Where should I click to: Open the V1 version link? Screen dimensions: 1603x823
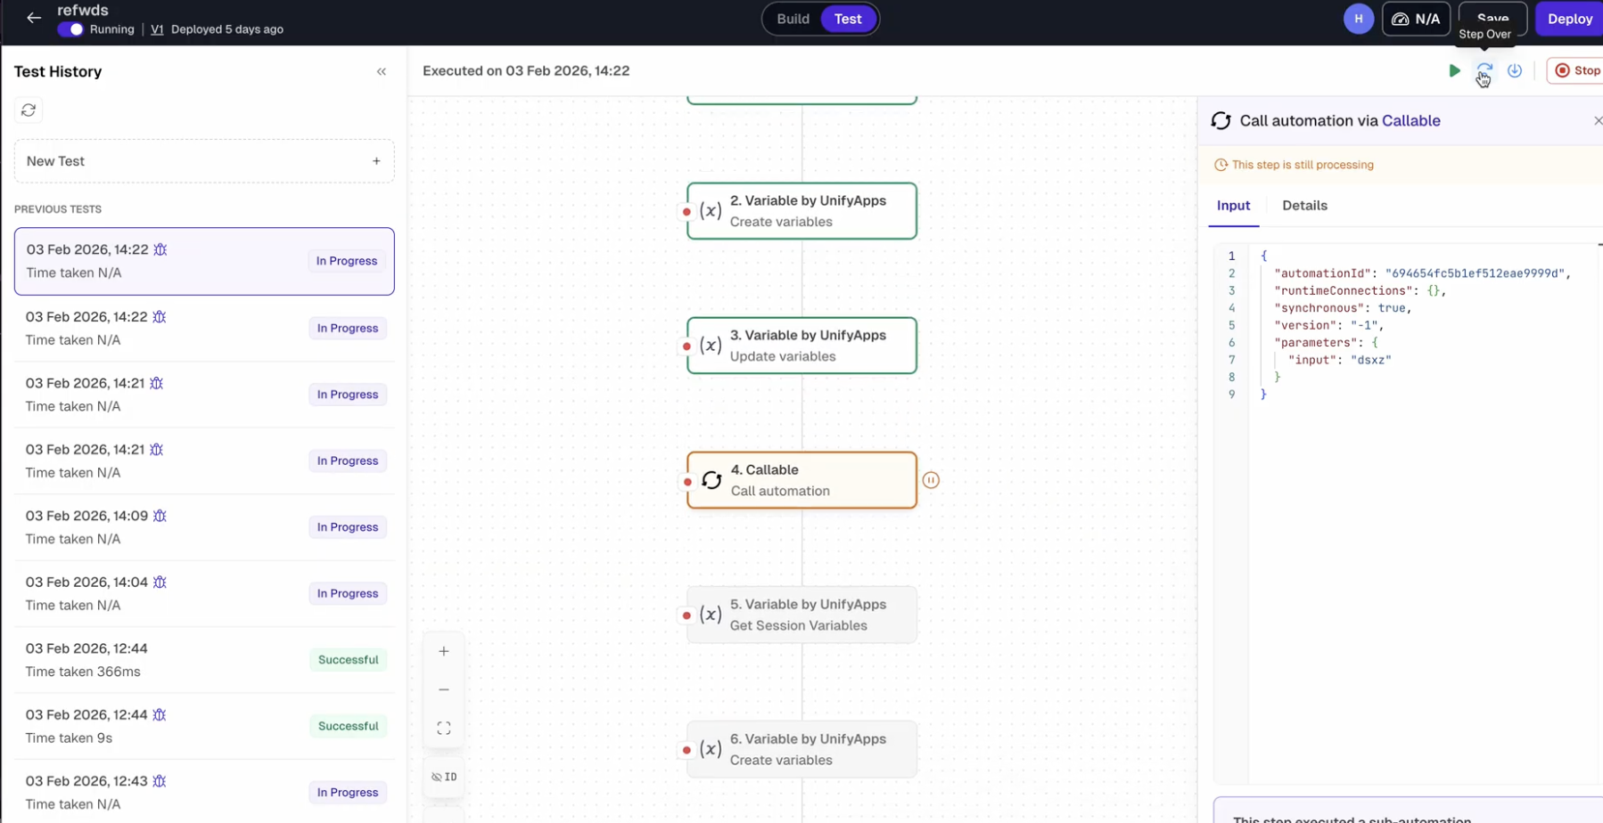click(x=157, y=29)
